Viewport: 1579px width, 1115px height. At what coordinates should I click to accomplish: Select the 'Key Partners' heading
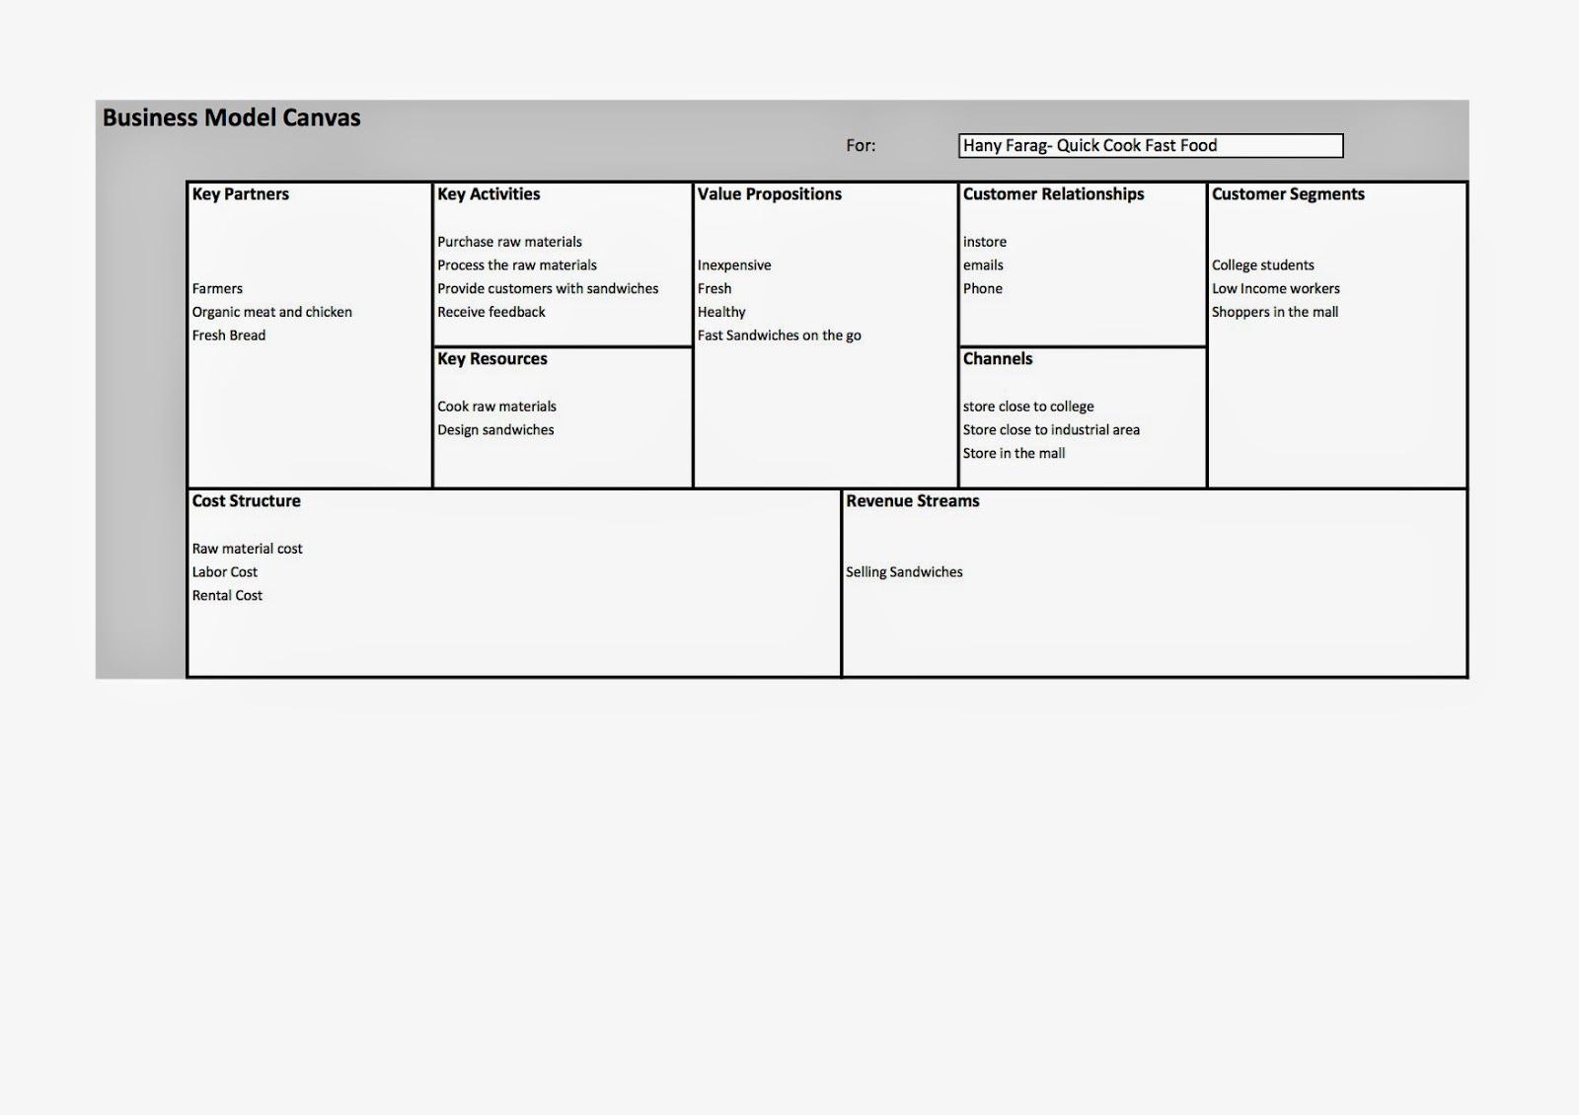241,194
